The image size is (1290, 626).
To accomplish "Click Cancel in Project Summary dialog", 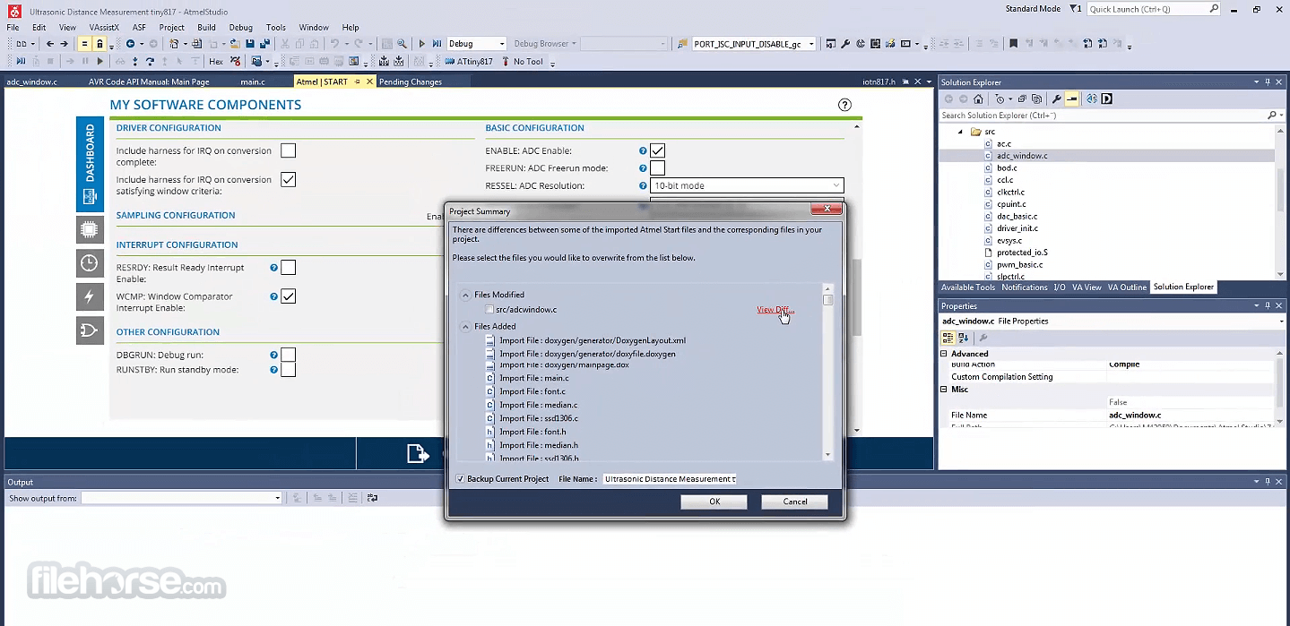I will [795, 502].
